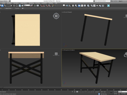Toggle Selection Lock padlock icon
The width and height of the screenshot is (127, 95).
point(75,92)
